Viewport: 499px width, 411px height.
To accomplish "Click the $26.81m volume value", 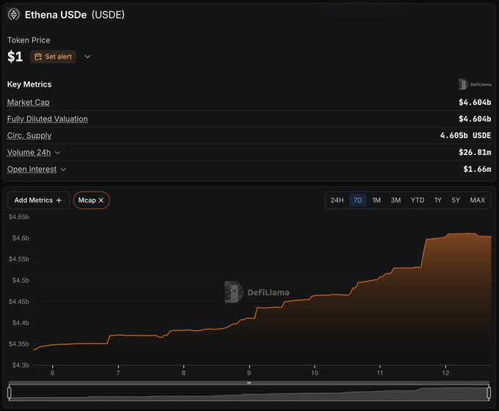I will point(475,152).
